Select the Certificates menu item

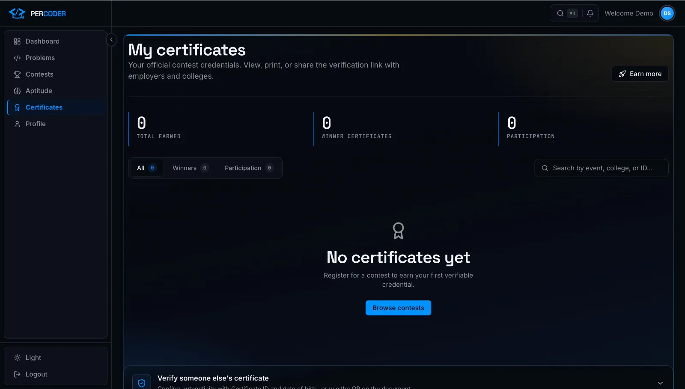(56, 107)
